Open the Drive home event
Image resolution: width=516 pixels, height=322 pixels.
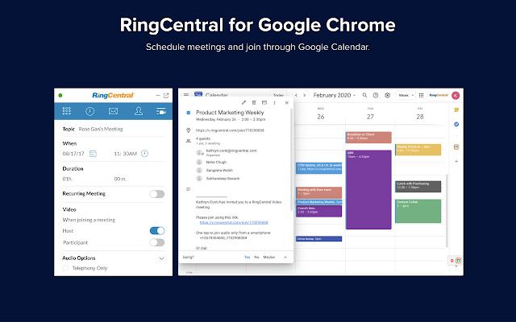[318, 239]
